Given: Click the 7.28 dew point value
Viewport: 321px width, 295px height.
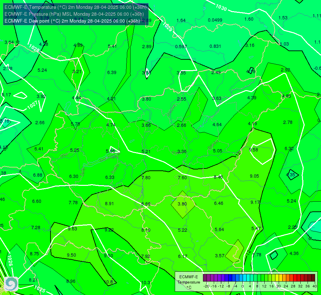Looking at the screenshot, I should [36, 228].
